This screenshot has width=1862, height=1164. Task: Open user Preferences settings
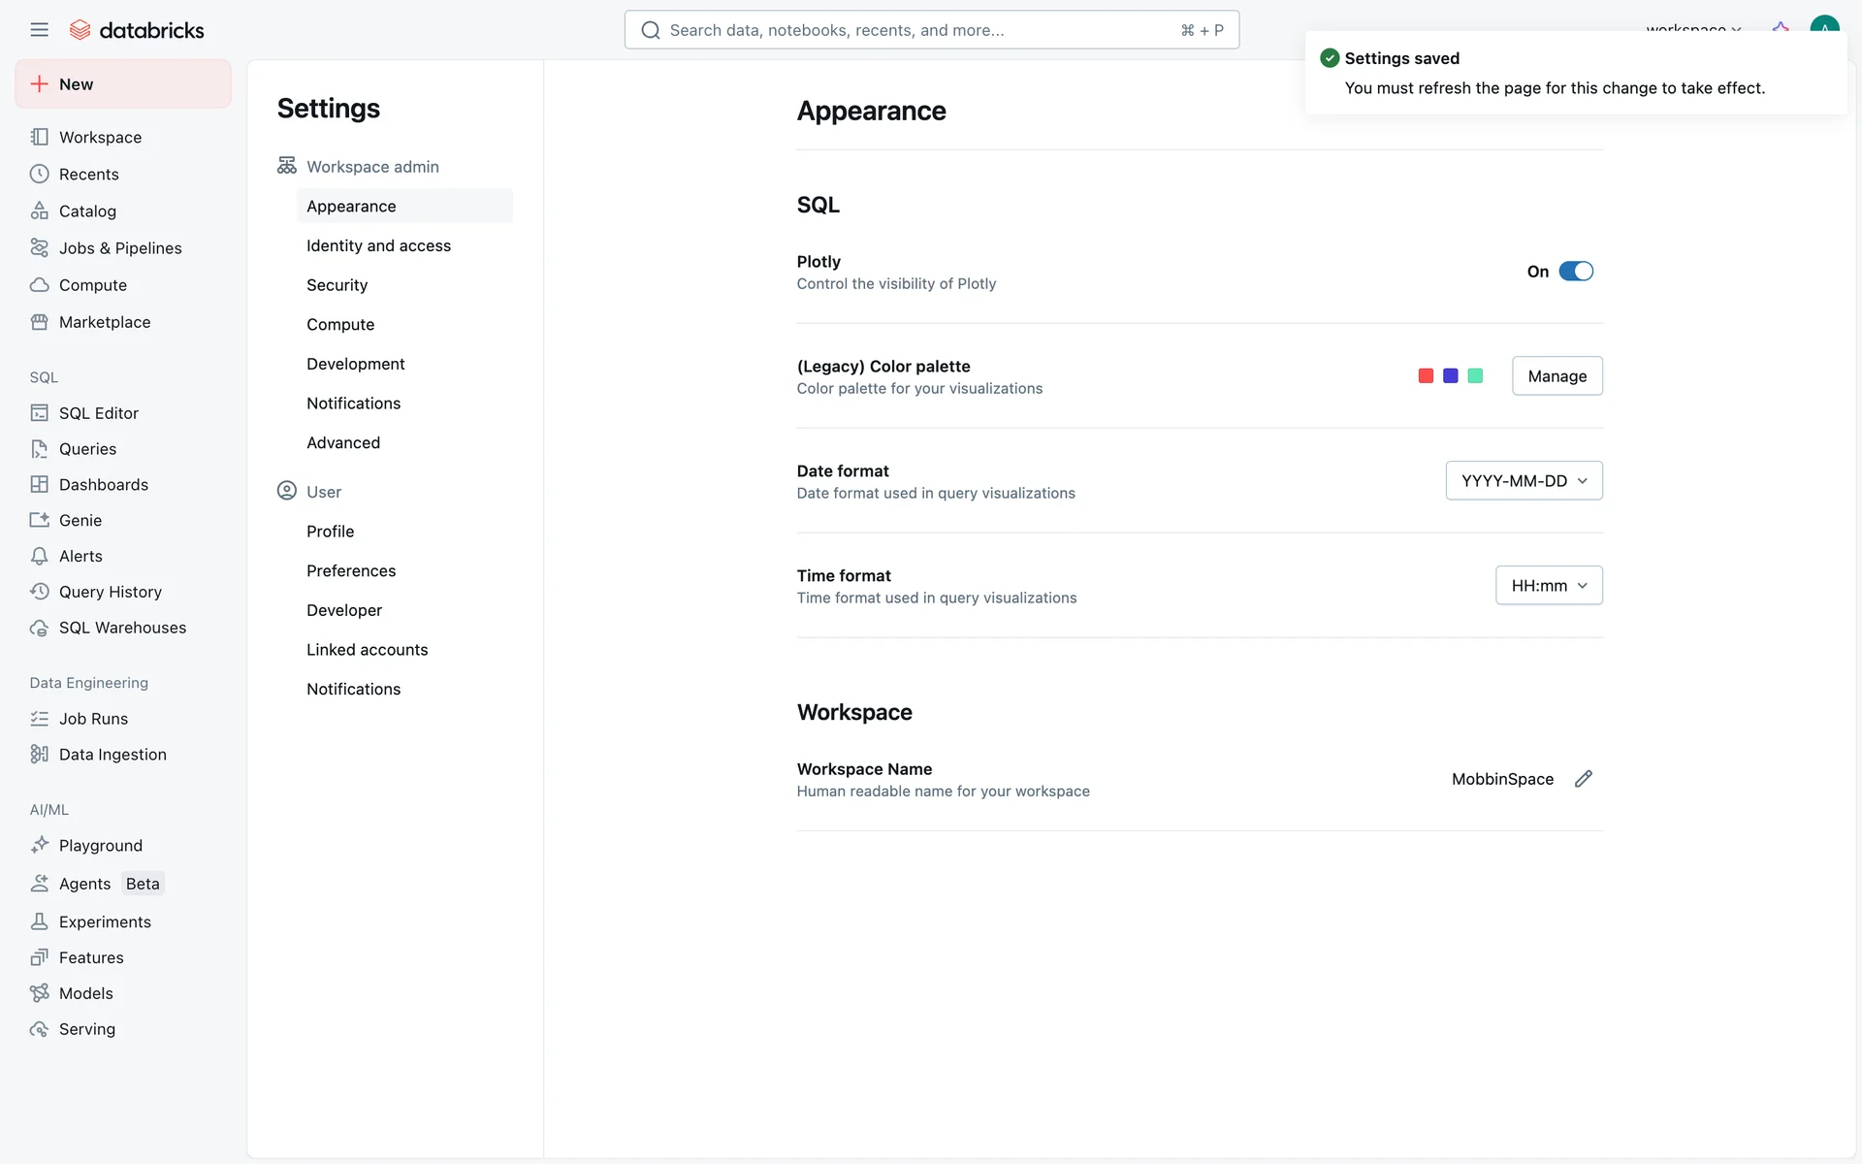[x=351, y=570]
